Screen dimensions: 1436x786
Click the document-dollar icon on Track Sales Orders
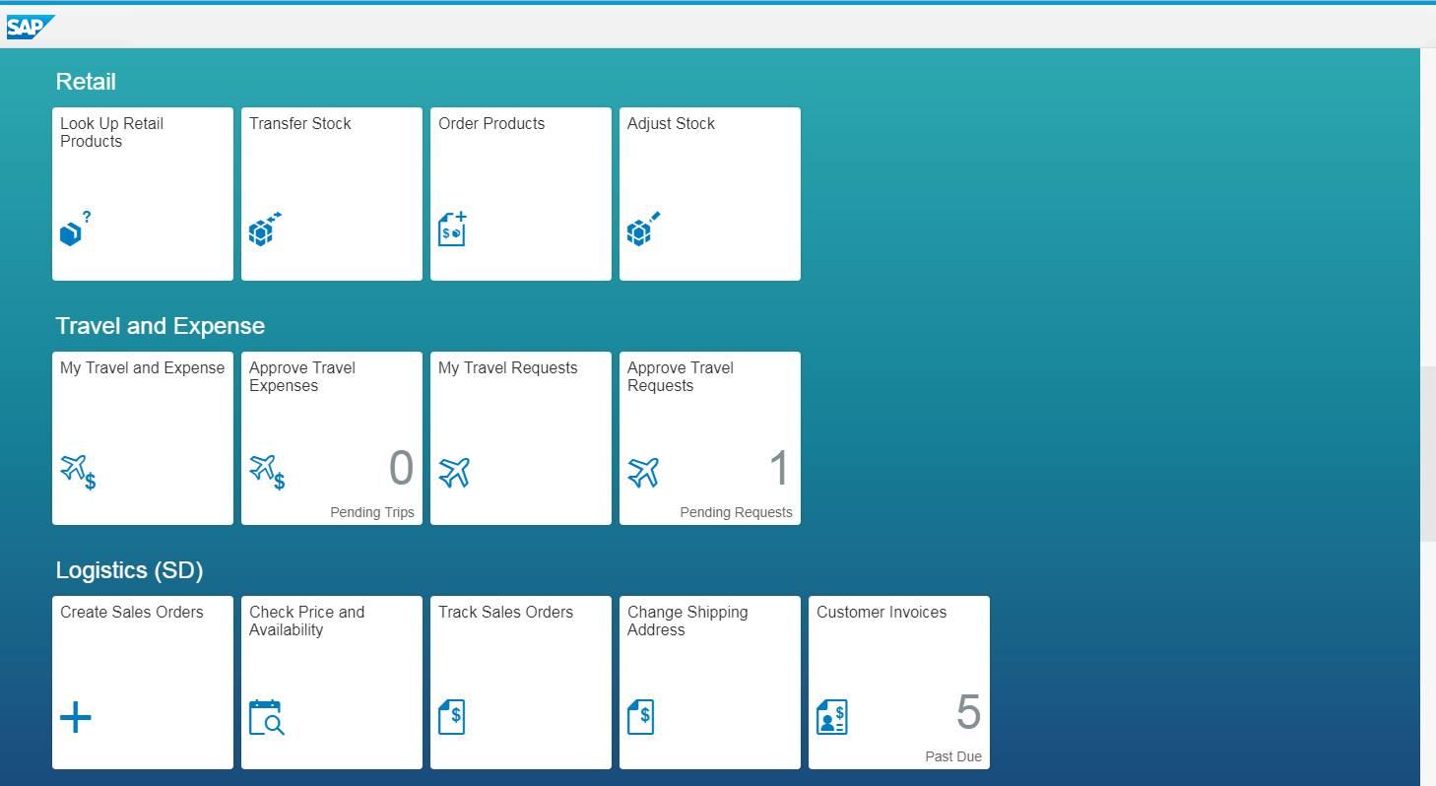[x=452, y=716]
